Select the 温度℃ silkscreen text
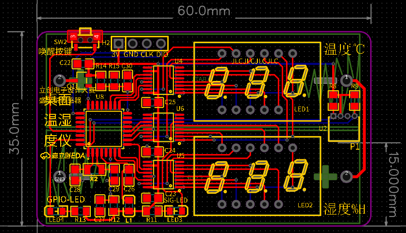Viewport: 406px width, 233px height. 344,49
